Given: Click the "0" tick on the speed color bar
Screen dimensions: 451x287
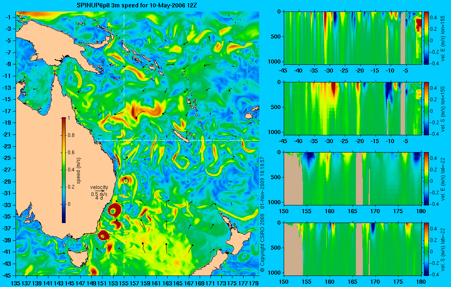Looking at the screenshot, I should point(69,204).
